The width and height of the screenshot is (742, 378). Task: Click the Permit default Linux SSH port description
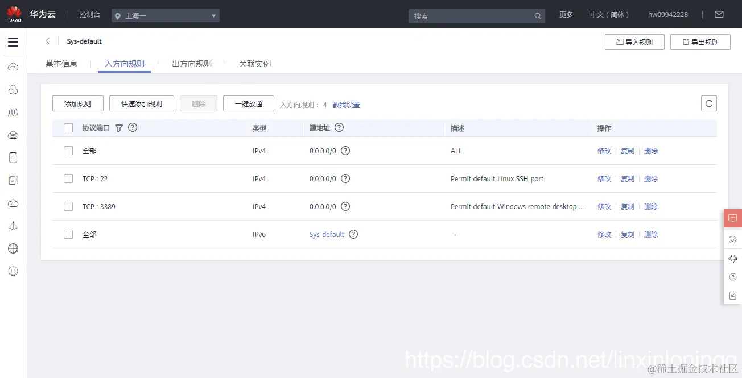coord(498,178)
